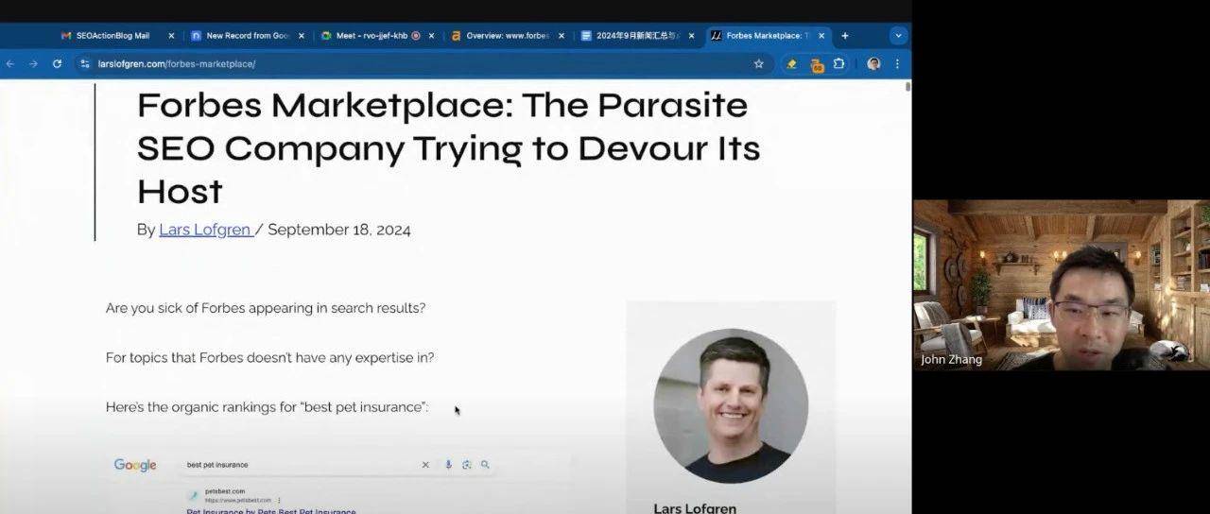Expand the tab search dropdown arrow

[x=898, y=35]
